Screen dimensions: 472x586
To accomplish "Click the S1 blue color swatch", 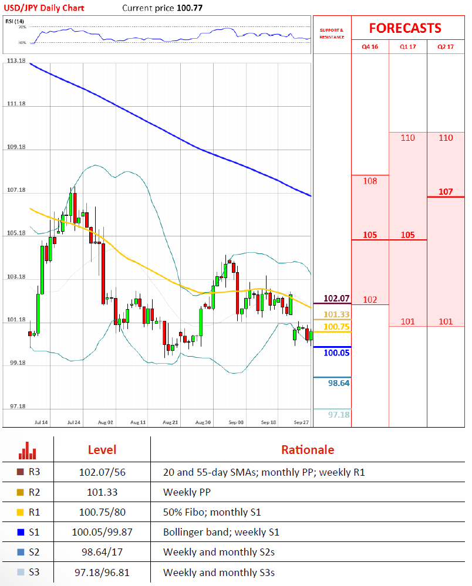I will [21, 532].
